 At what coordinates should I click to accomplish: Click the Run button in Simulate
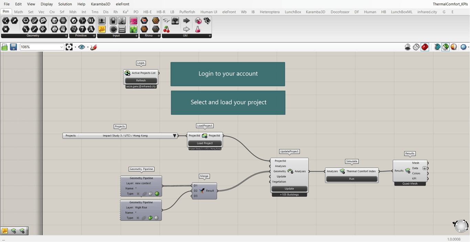pos(352,179)
